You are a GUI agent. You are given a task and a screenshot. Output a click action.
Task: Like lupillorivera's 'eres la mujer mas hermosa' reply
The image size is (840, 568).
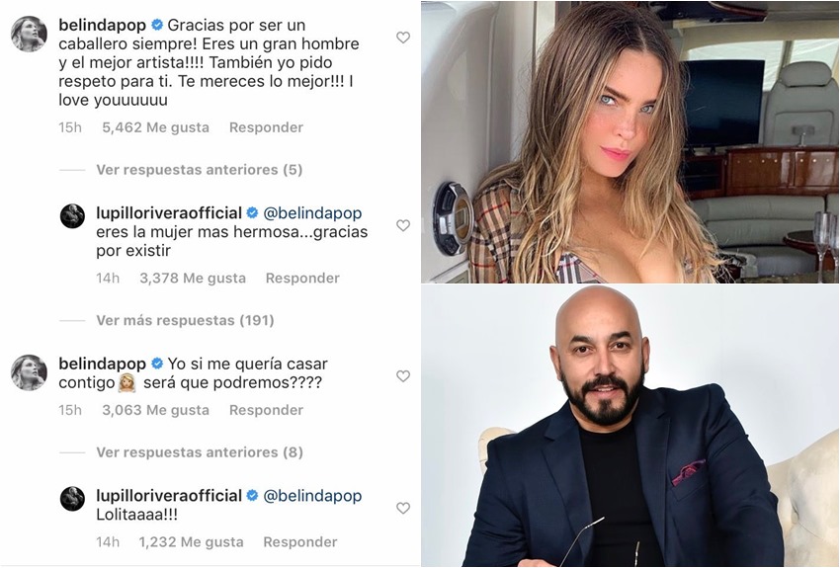pos(403,225)
